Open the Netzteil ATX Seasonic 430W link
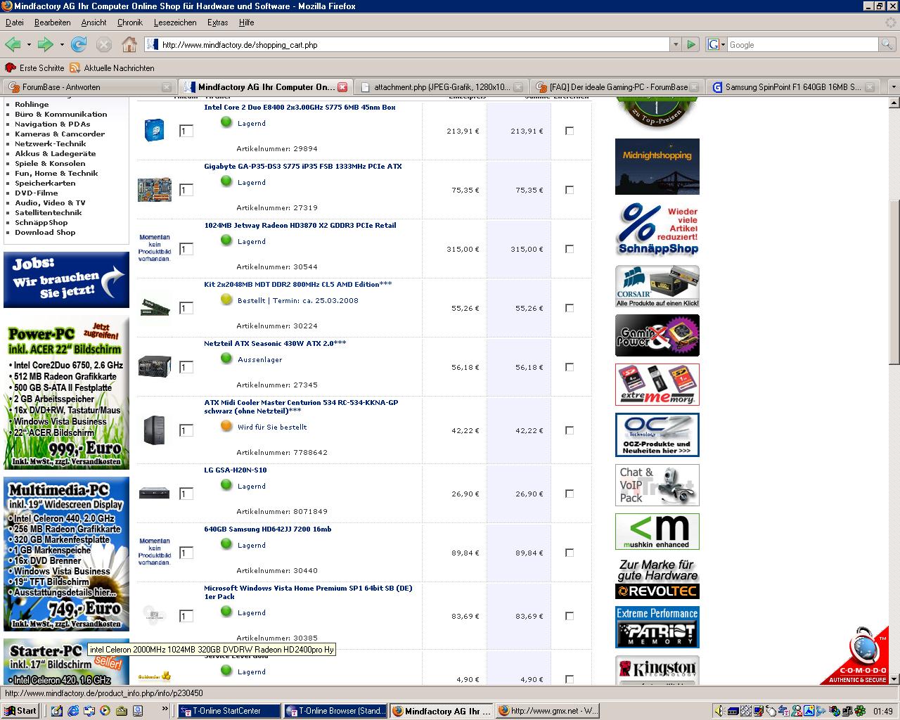Viewport: 900px width, 720px height. coord(275,344)
